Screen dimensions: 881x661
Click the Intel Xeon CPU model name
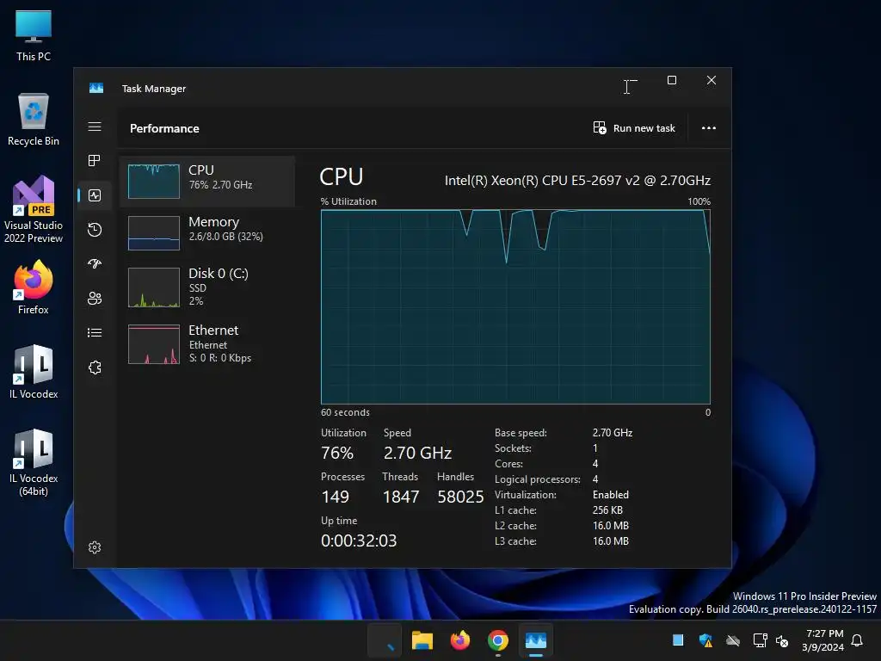577,181
